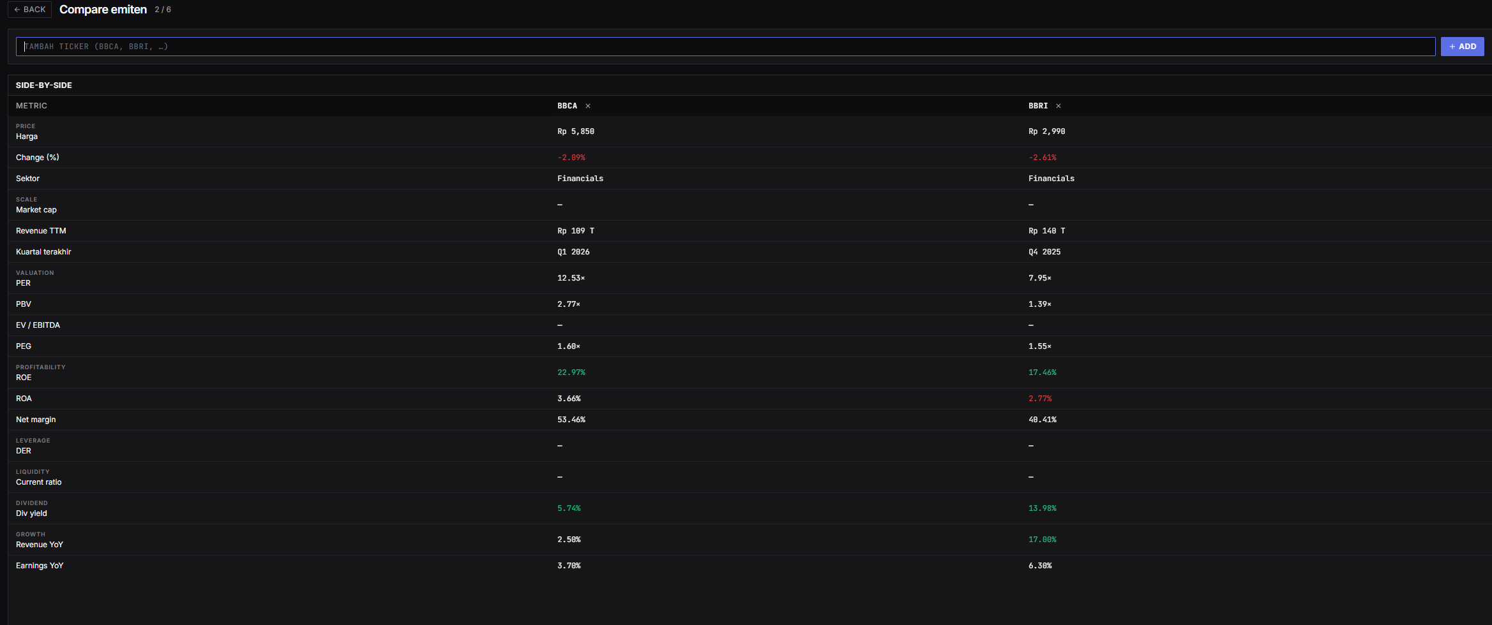Click BBCA quarter Q1 2026
Image resolution: width=1492 pixels, height=625 pixels.
573,252
